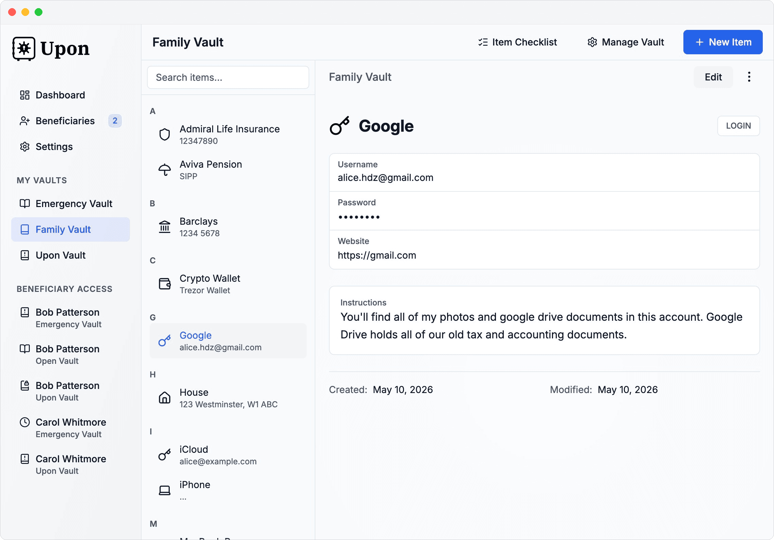Click the masked Password field

(x=544, y=211)
